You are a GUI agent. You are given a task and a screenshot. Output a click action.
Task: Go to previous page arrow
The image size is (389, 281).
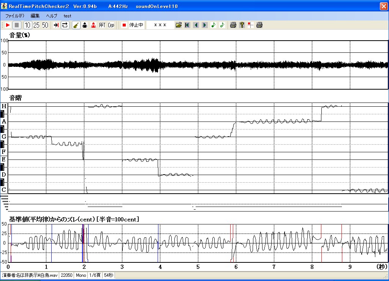tap(196, 25)
